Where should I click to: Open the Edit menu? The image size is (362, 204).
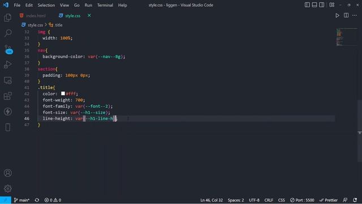pos(29,5)
